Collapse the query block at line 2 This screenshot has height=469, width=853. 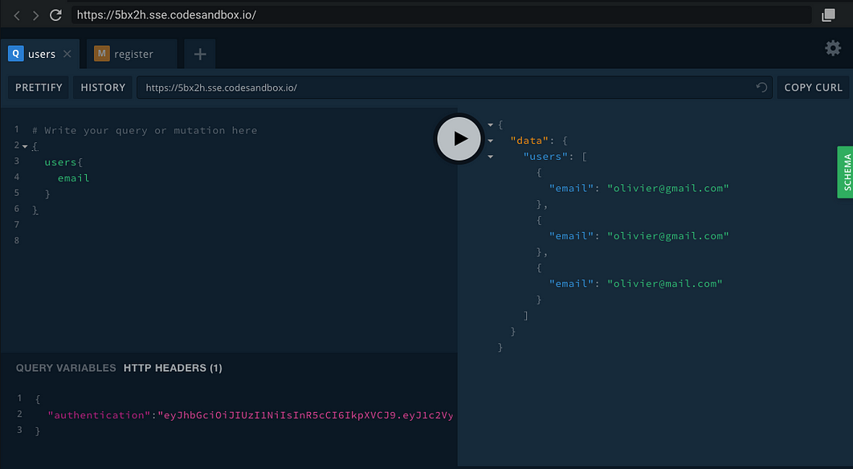pyautogui.click(x=25, y=146)
